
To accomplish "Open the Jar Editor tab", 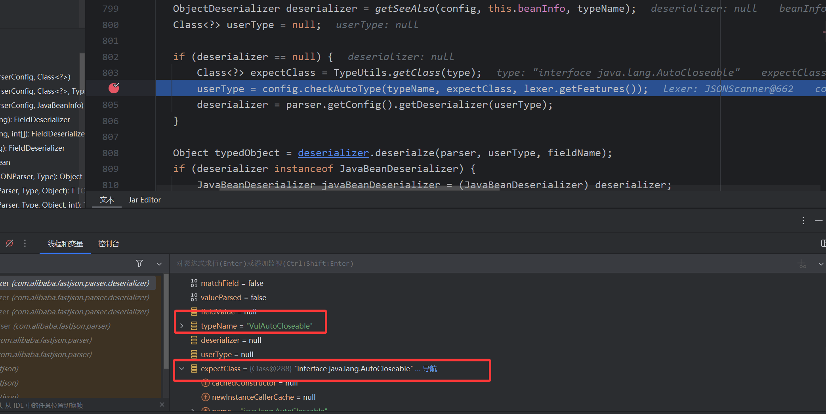I will coord(145,200).
